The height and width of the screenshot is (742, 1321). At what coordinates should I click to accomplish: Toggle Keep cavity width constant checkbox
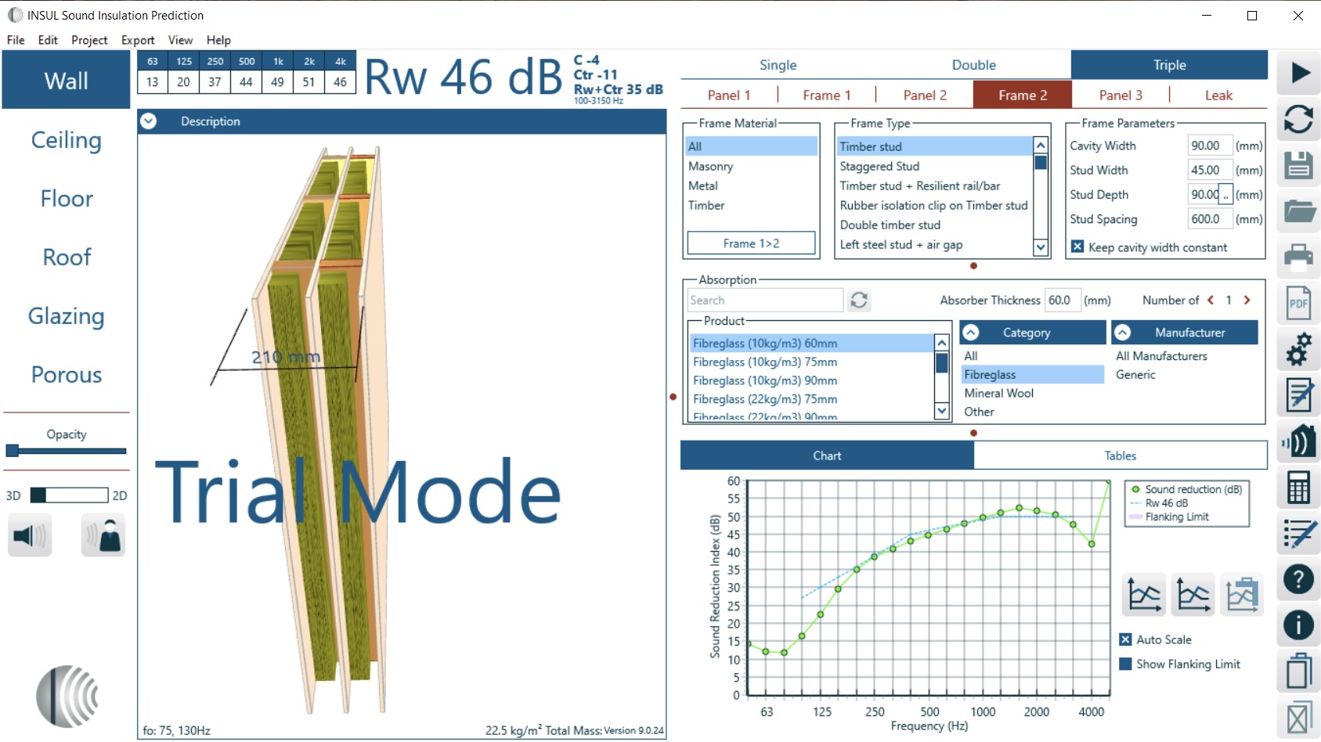point(1077,247)
